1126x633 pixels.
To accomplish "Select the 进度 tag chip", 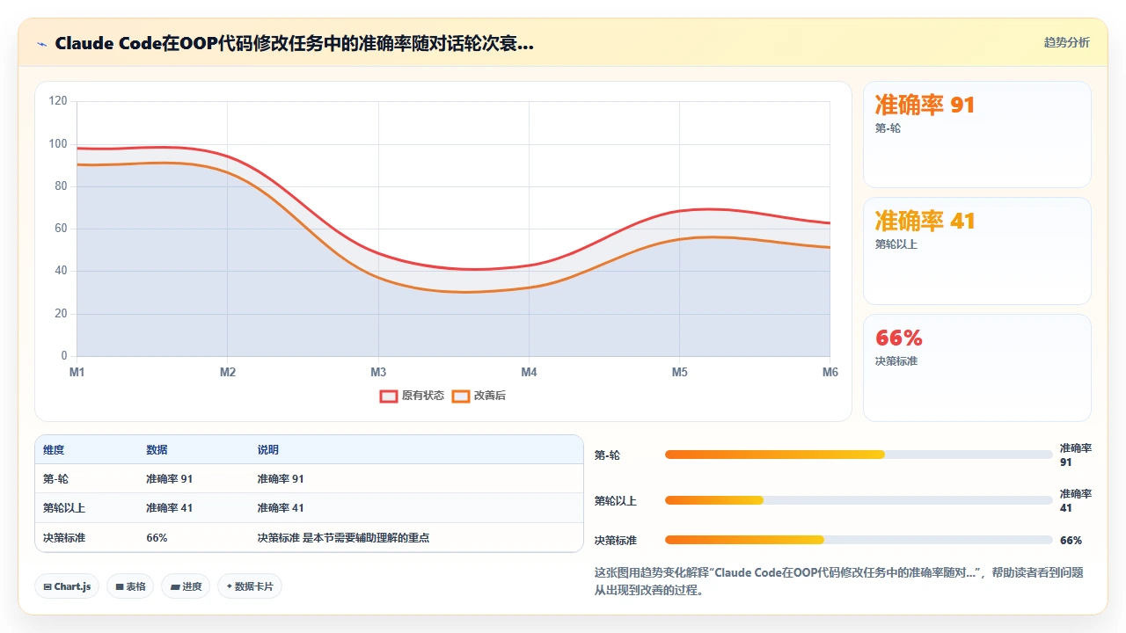I will (x=186, y=586).
